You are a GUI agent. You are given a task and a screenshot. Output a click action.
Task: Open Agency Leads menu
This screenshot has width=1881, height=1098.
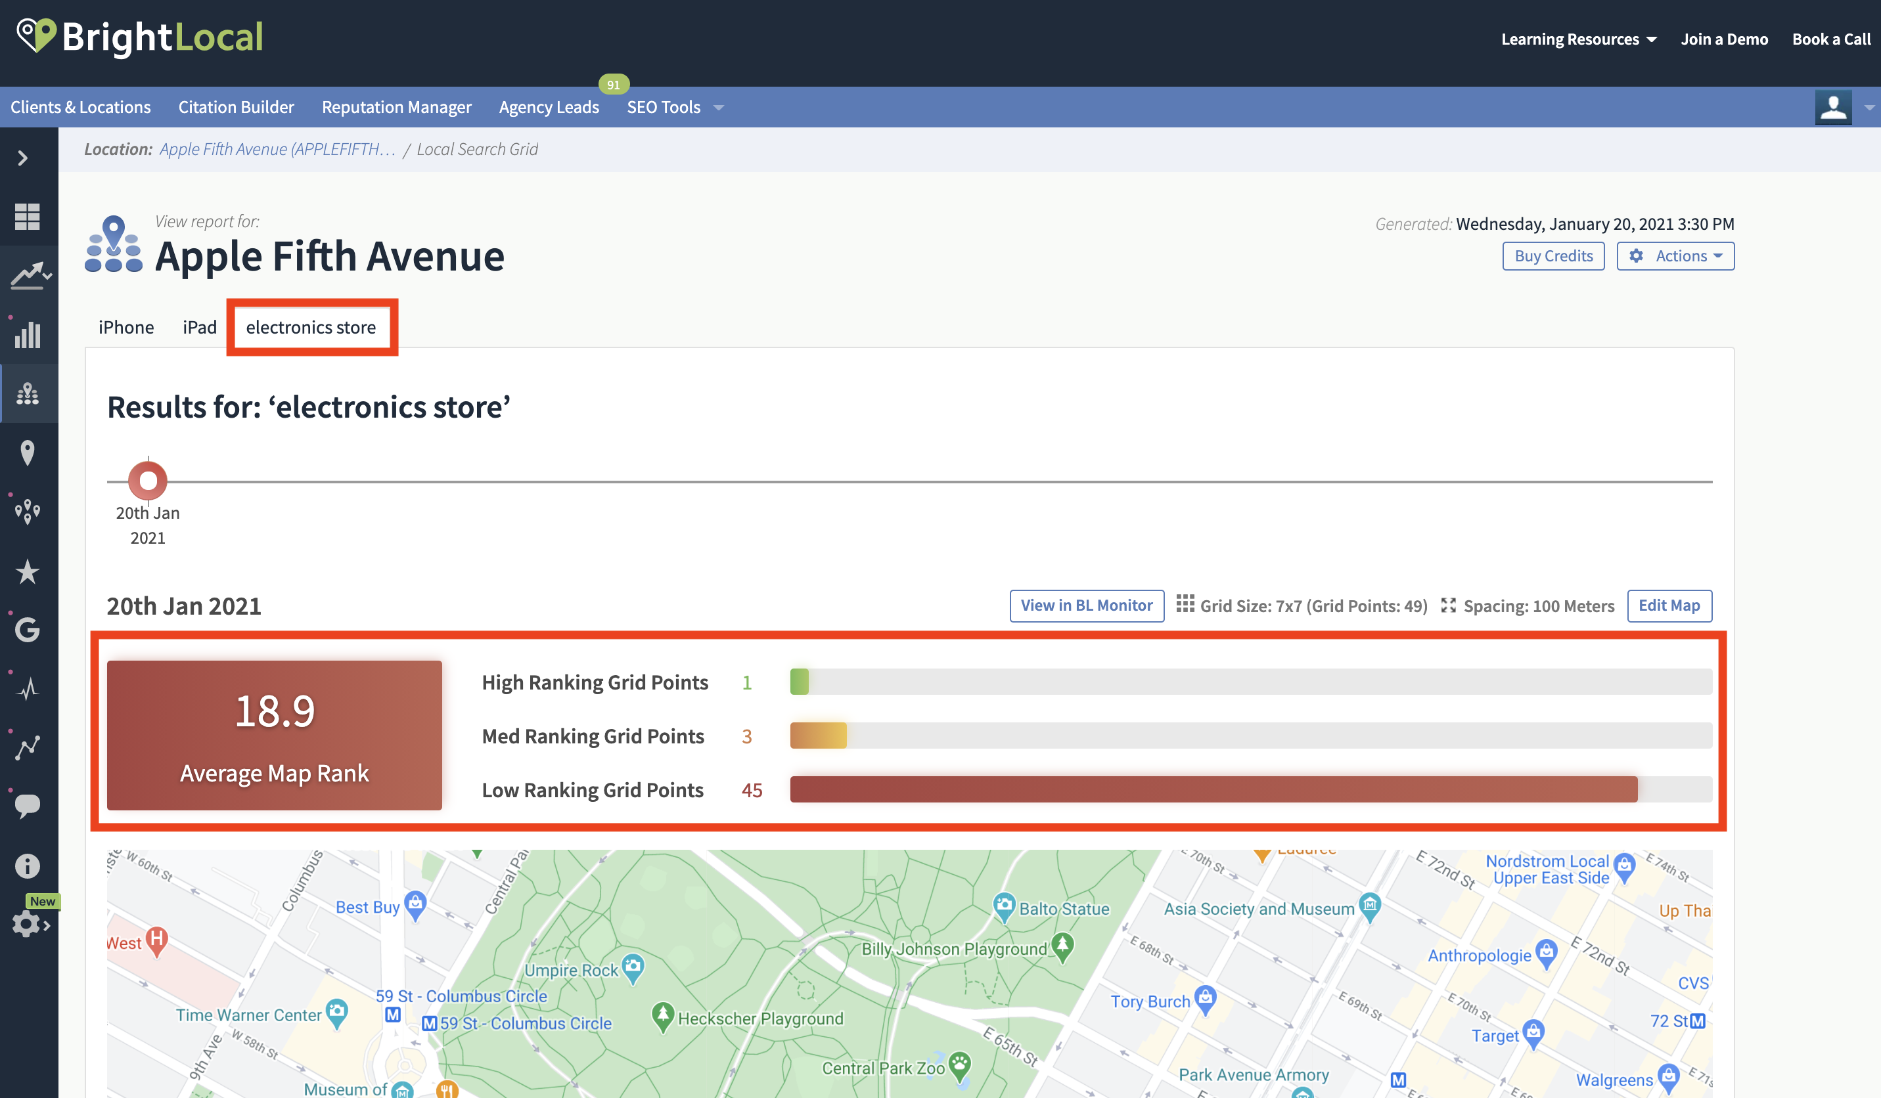pyautogui.click(x=549, y=106)
